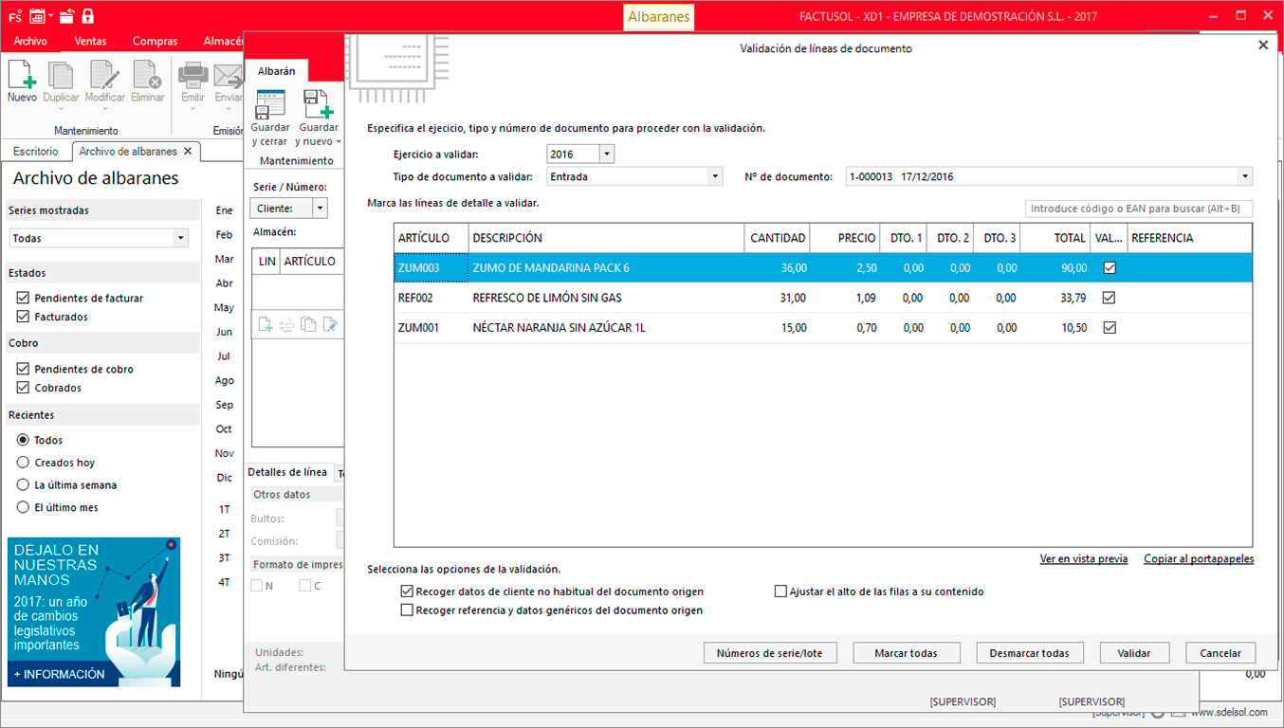Click the Marcar todas button

(906, 653)
